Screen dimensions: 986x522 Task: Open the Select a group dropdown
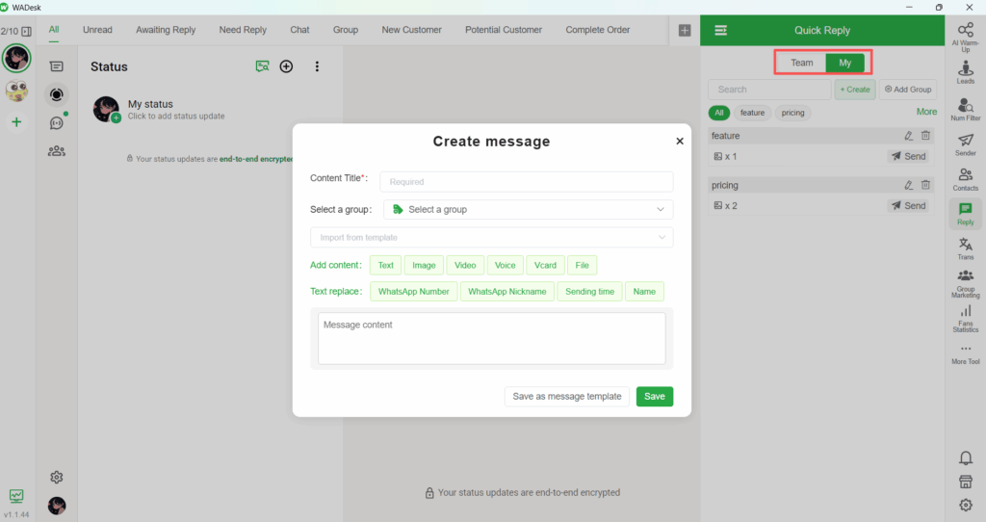[529, 209]
